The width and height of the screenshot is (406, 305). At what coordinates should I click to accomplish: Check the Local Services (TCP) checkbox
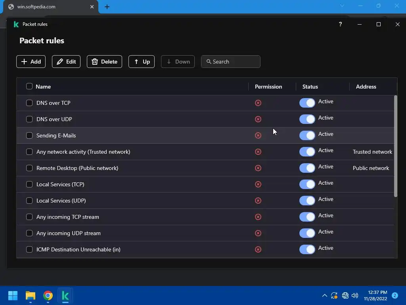tap(29, 184)
